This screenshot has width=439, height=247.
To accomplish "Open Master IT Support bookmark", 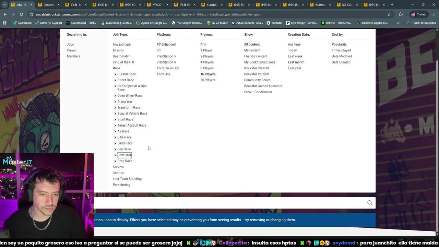I will click(48, 23).
